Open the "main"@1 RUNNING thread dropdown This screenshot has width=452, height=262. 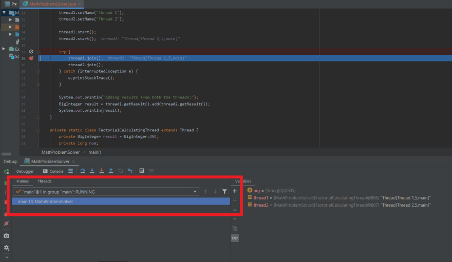pyautogui.click(x=106, y=192)
